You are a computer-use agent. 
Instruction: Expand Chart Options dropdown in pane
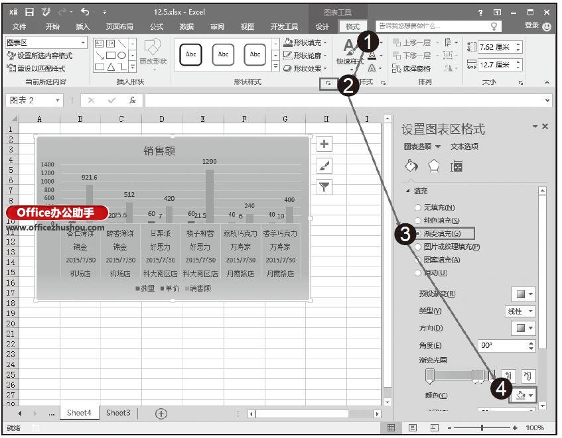438,146
